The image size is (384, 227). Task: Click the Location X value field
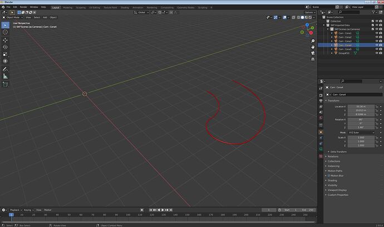(x=361, y=107)
